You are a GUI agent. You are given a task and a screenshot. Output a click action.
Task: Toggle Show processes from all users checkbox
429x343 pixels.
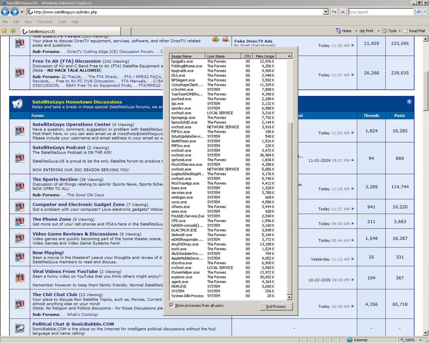pos(171,305)
